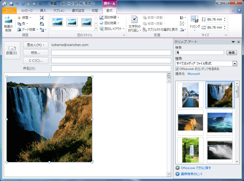Click the clip art search text box

200,53
